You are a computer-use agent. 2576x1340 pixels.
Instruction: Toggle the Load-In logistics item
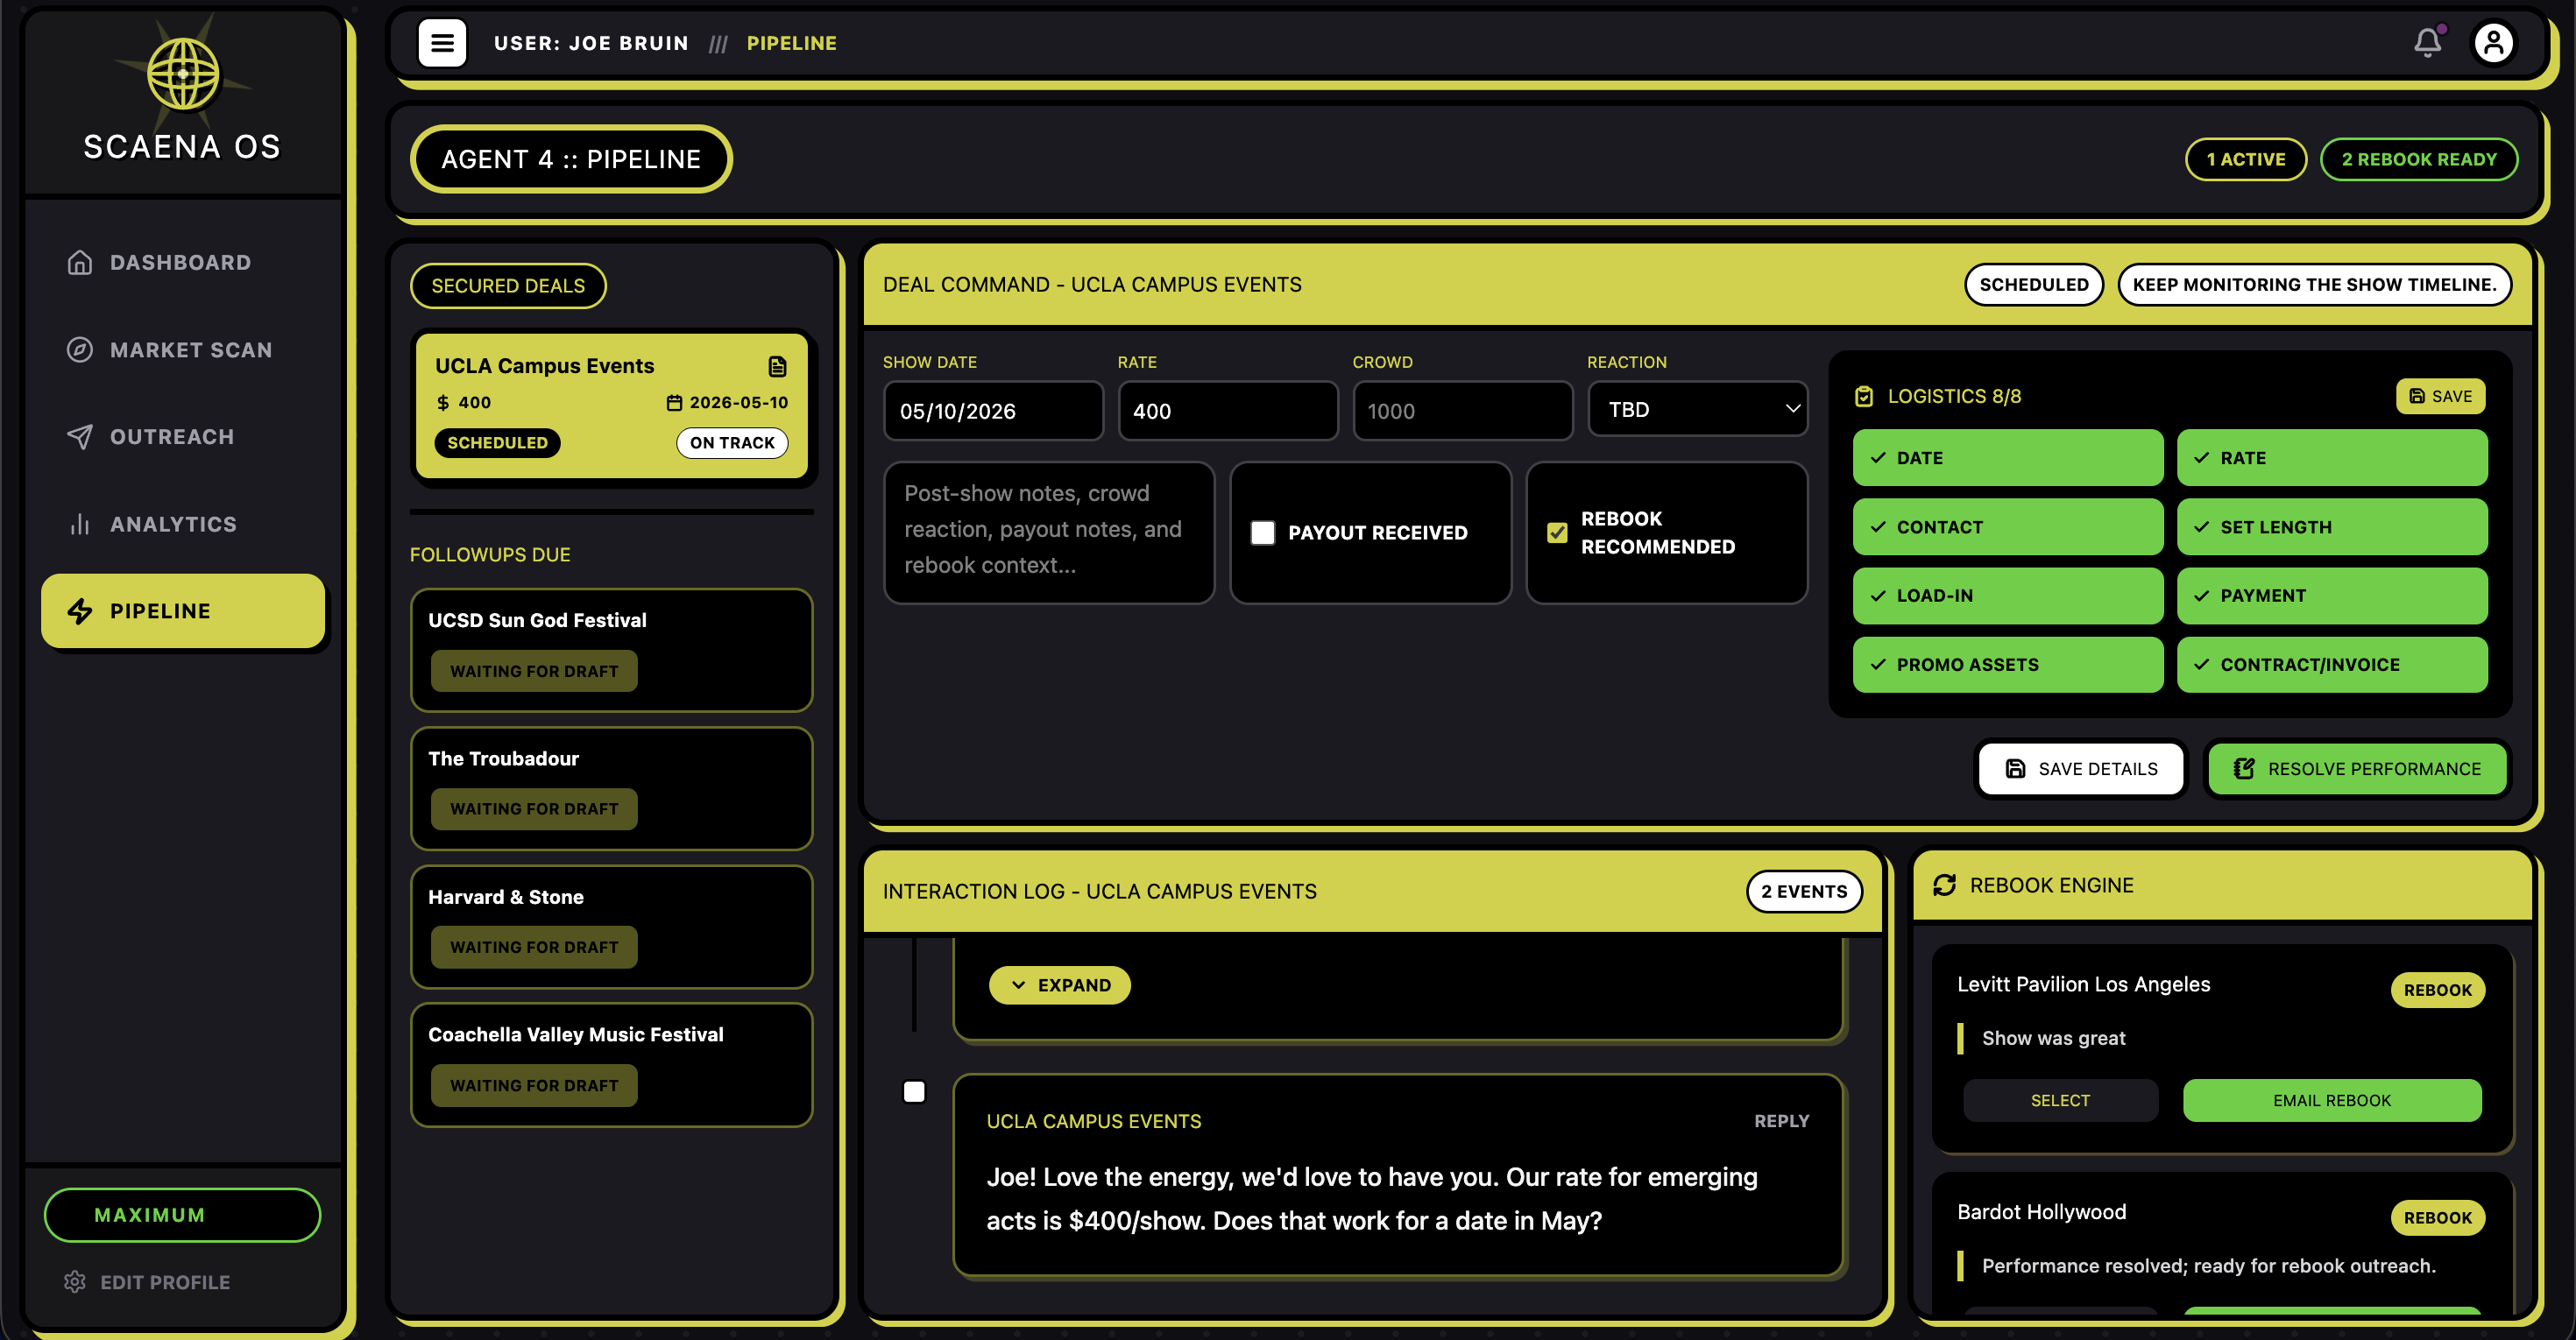click(2007, 596)
